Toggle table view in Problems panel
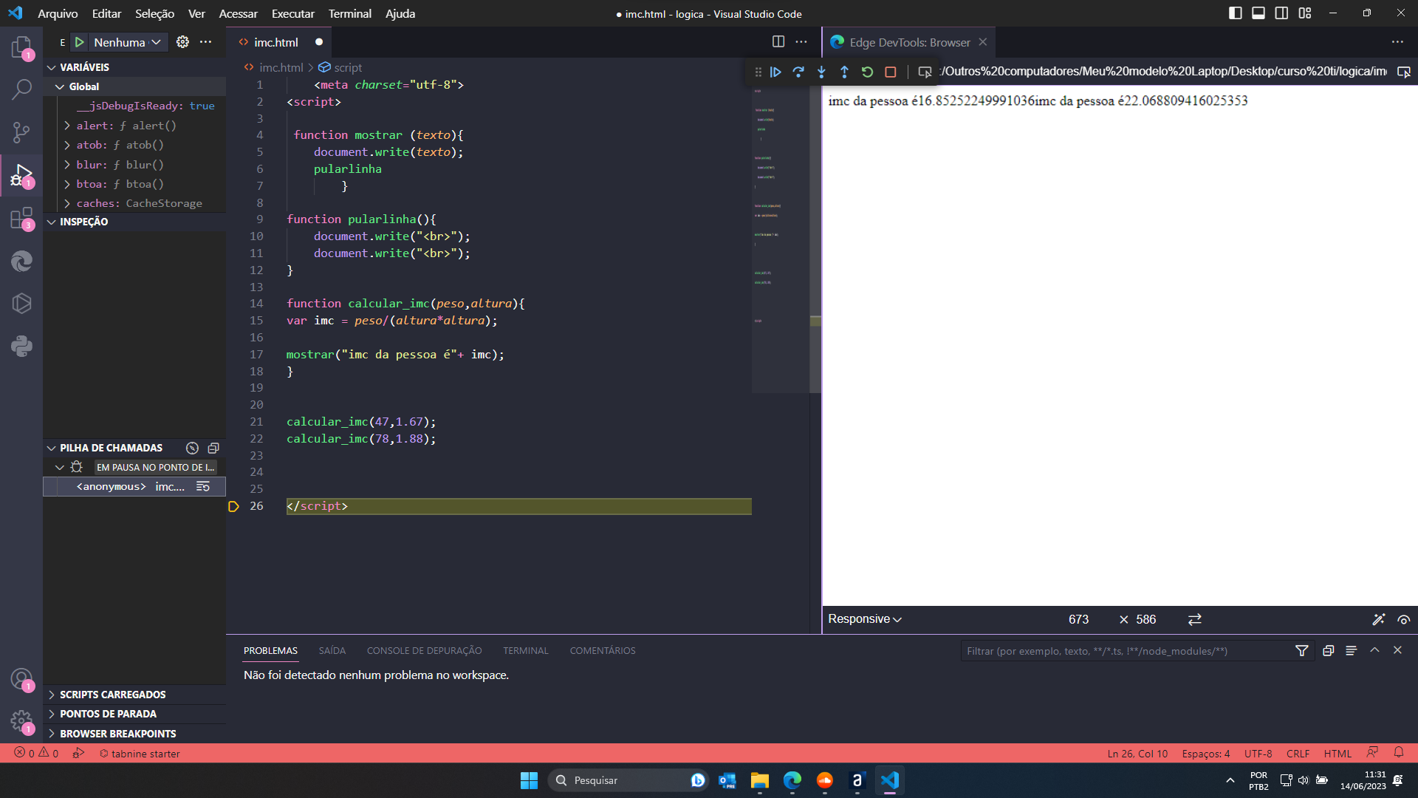1418x798 pixels. point(1351,650)
